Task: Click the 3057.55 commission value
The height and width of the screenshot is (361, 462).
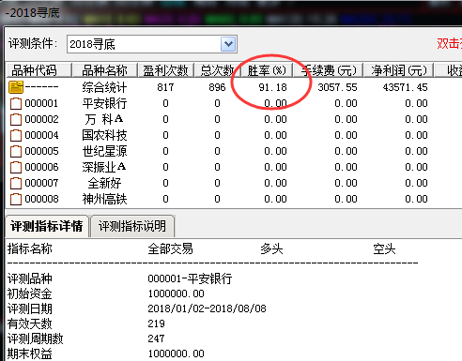Action: (337, 87)
